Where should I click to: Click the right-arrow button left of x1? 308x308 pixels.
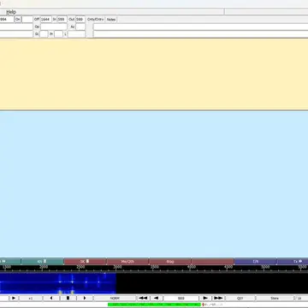pos(14,298)
